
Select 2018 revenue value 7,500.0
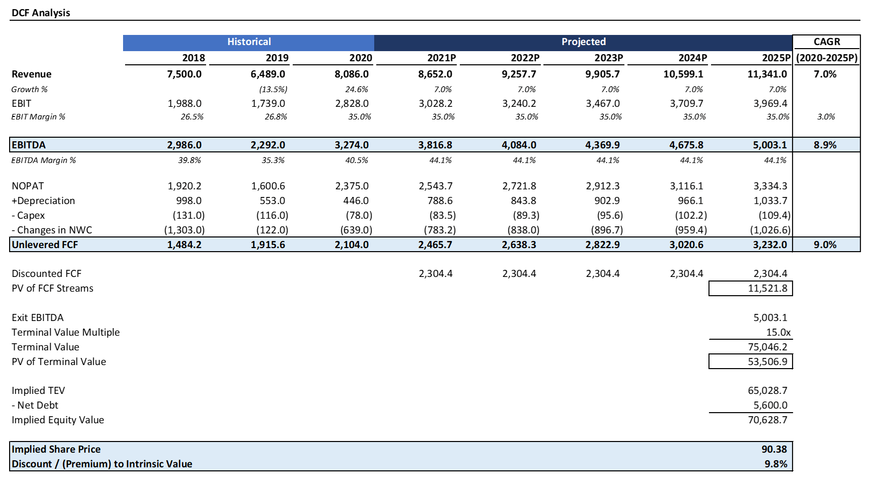pos(184,74)
